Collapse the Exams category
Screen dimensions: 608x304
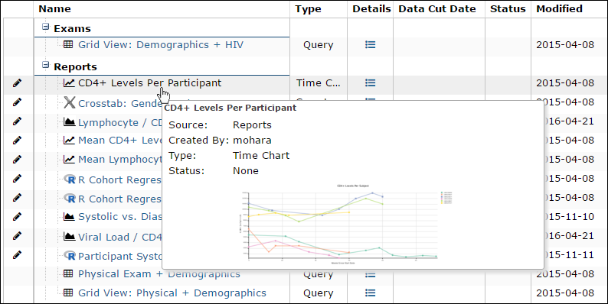[x=46, y=27]
